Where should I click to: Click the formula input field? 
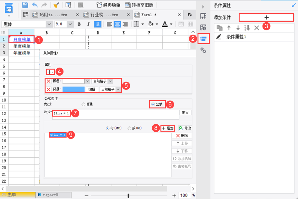point(116,115)
